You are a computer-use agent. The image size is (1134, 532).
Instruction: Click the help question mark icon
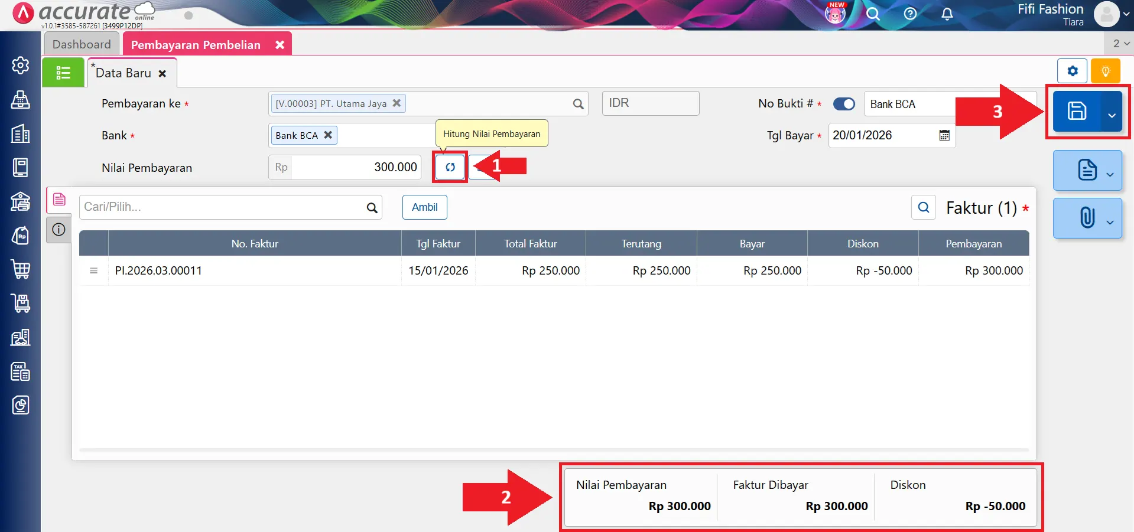pyautogui.click(x=910, y=14)
